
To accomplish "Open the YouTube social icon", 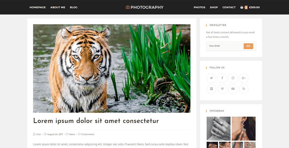I will pyautogui.click(x=233, y=89).
